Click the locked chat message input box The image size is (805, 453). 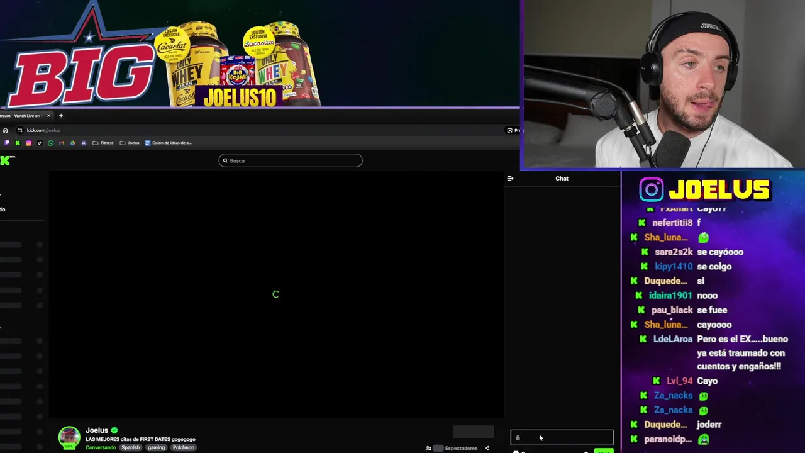coord(562,438)
